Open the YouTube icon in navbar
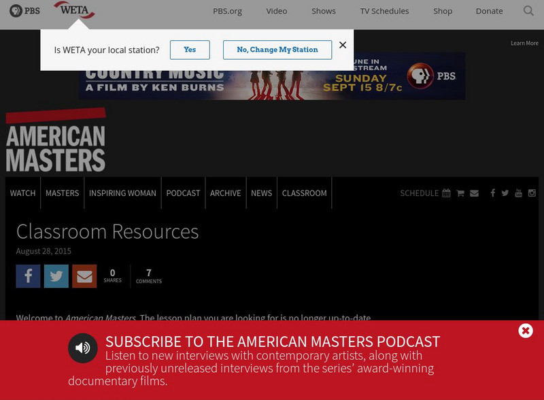 click(518, 193)
